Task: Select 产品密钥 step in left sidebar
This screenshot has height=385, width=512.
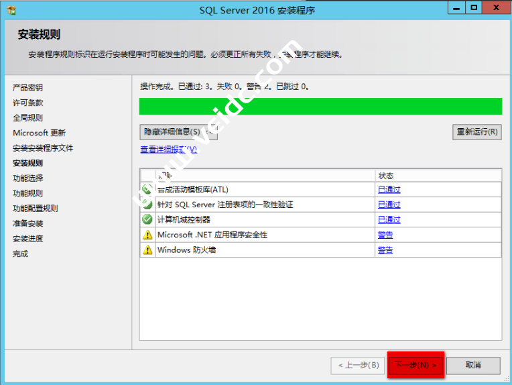Action: pos(27,88)
